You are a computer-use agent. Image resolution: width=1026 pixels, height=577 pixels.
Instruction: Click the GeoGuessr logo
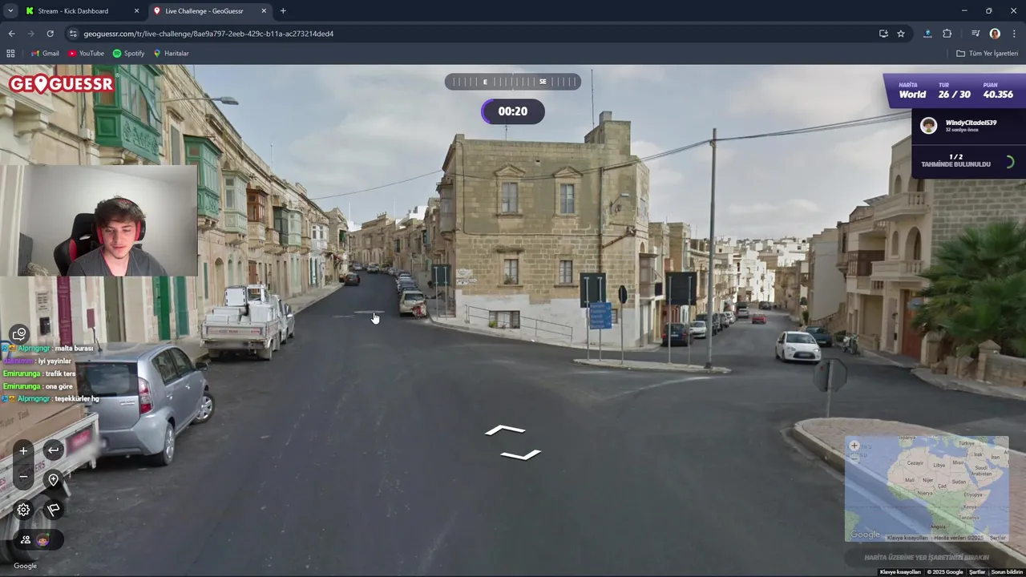tap(62, 84)
